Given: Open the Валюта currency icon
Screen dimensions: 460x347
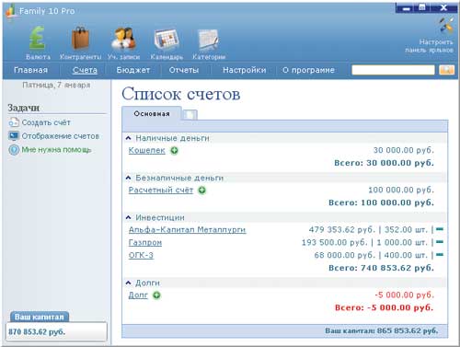Looking at the screenshot, I should tap(37, 38).
